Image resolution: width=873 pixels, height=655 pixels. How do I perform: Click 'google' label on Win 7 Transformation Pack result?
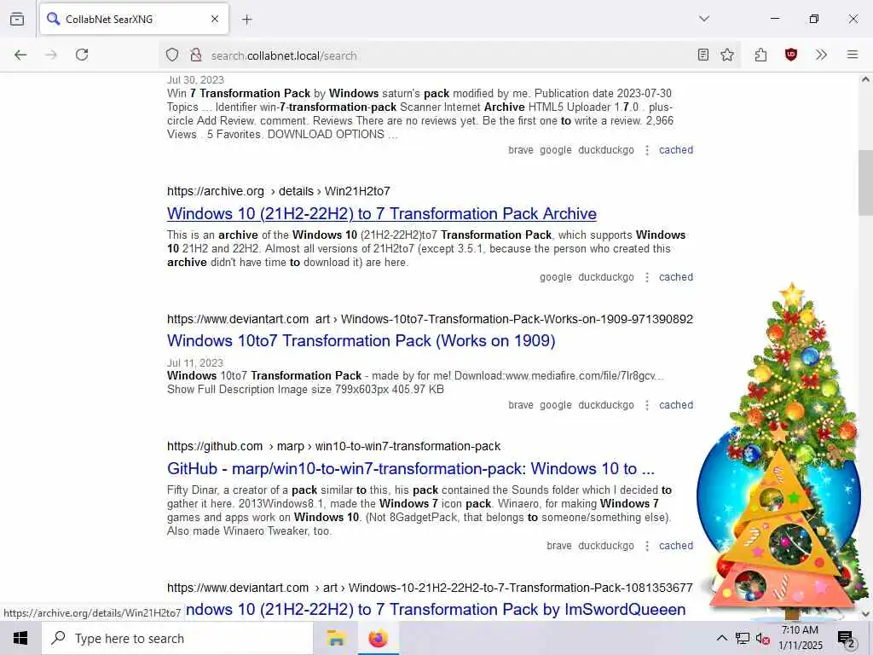coord(556,150)
